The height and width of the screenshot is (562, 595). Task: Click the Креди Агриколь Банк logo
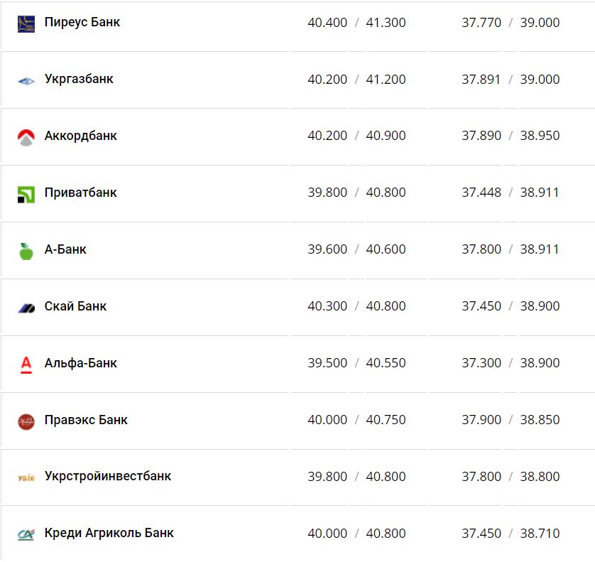tap(26, 534)
